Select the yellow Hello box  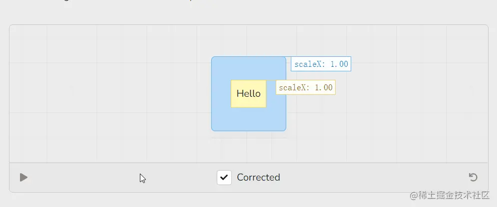[249, 94]
